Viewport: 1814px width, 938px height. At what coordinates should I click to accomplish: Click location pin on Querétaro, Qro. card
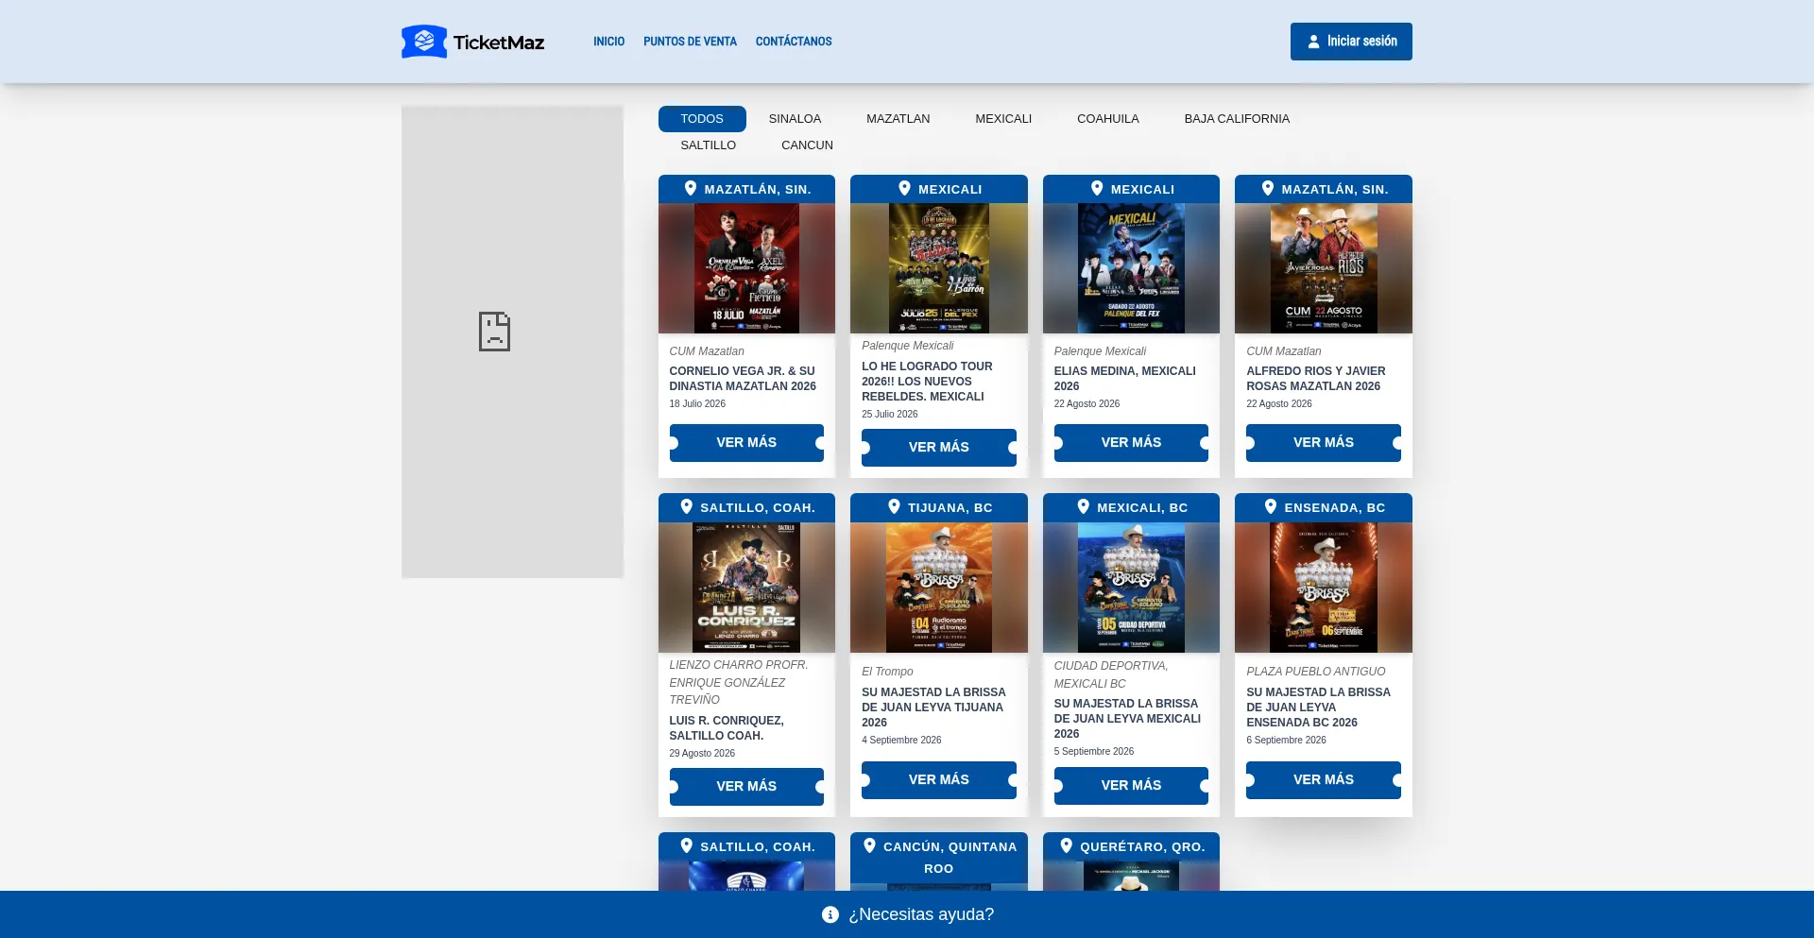[1067, 845]
